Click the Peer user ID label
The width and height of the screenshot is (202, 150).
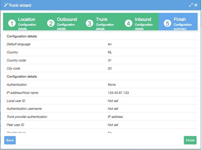(x=15, y=125)
